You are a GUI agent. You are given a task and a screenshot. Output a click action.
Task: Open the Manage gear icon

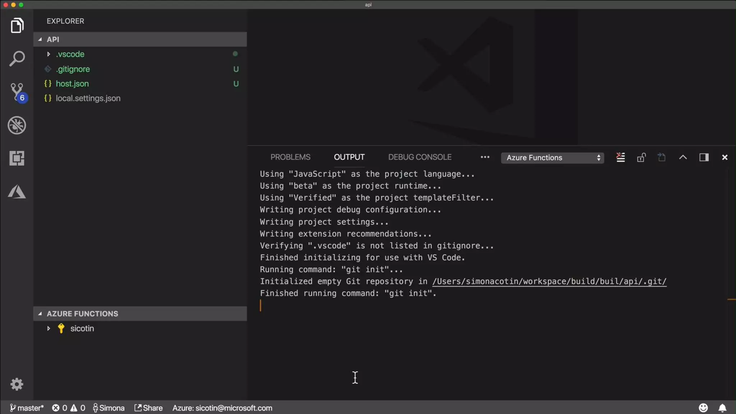click(x=17, y=384)
